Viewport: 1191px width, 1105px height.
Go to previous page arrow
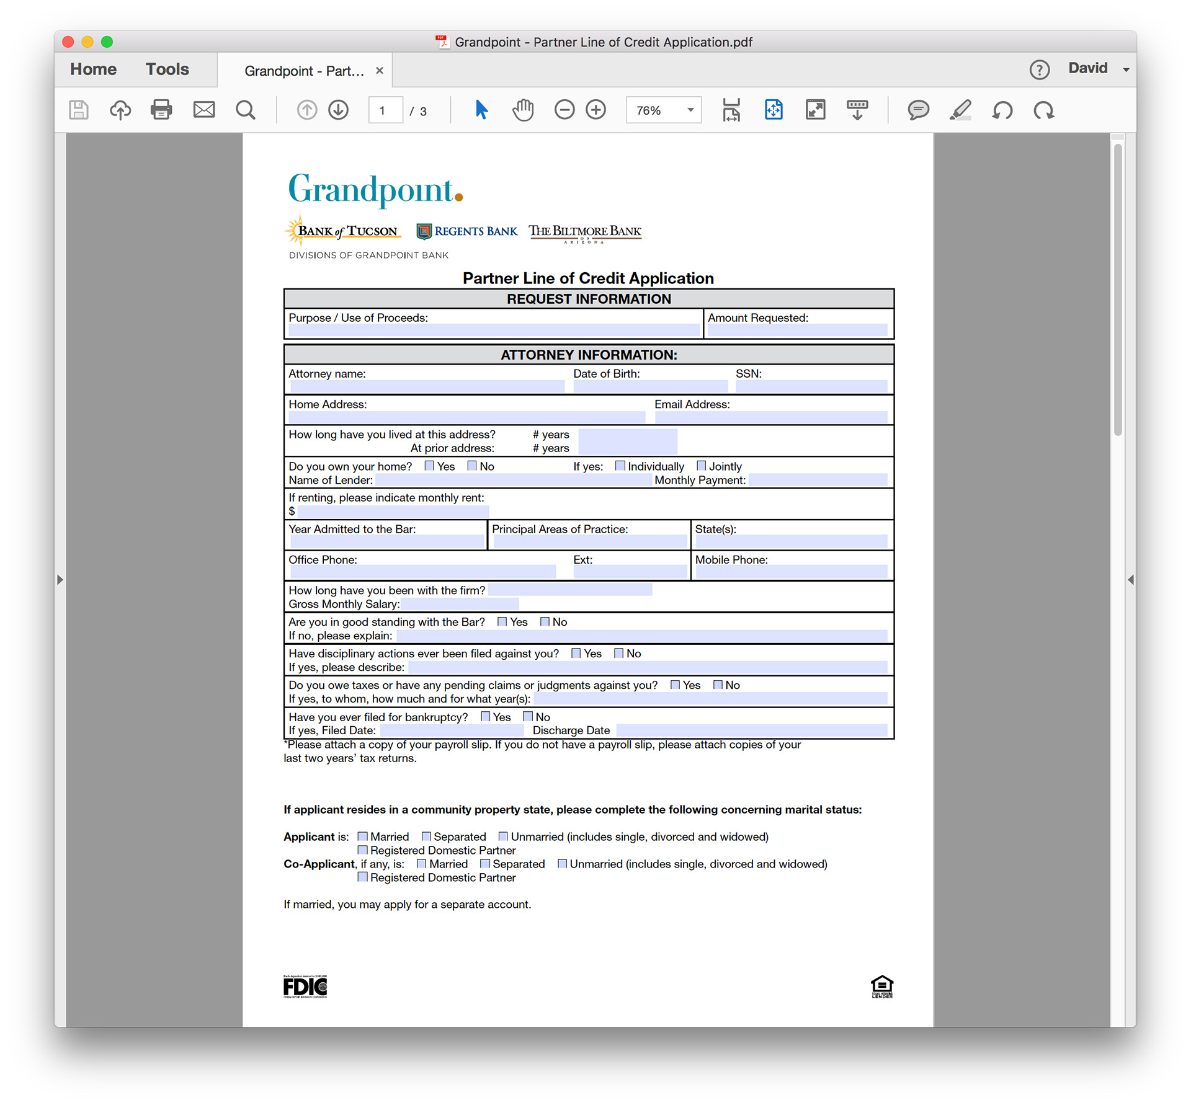(307, 110)
